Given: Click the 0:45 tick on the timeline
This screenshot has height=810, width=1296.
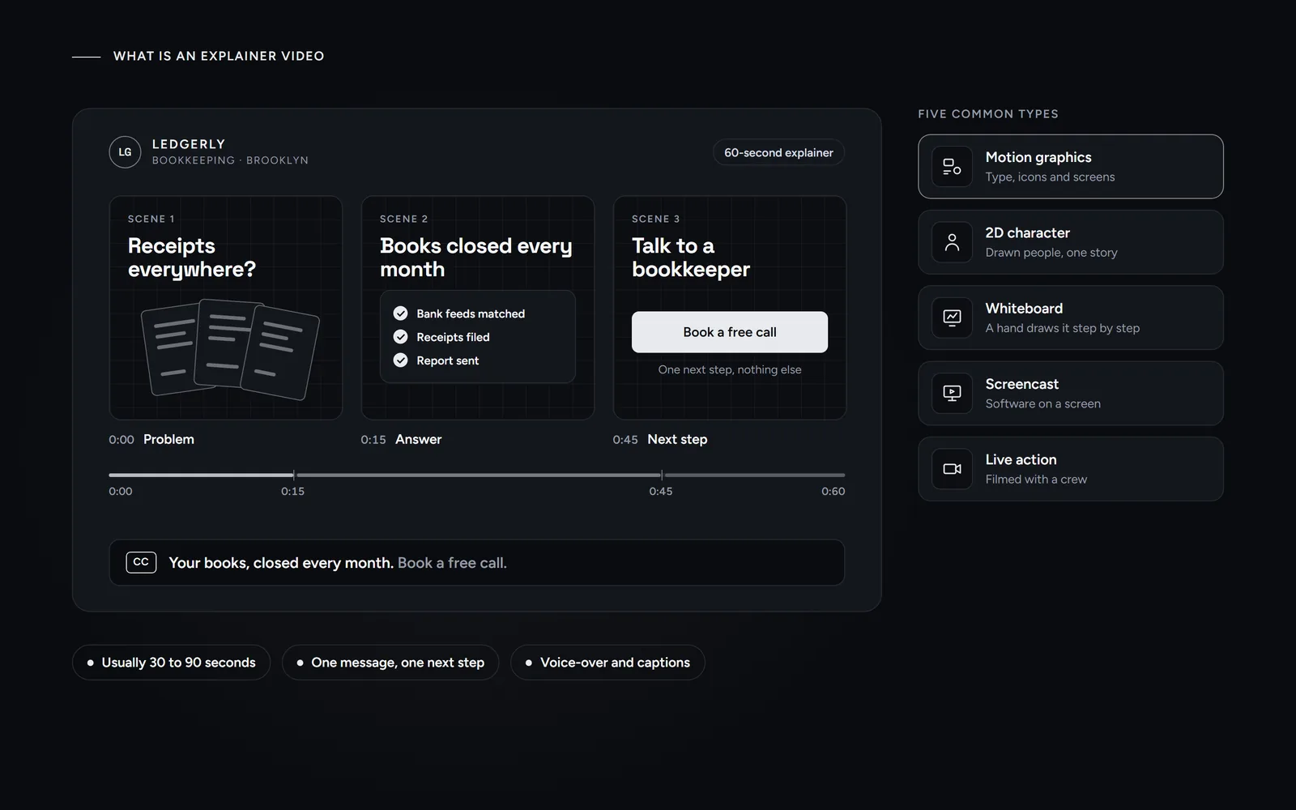Looking at the screenshot, I should pyautogui.click(x=662, y=475).
